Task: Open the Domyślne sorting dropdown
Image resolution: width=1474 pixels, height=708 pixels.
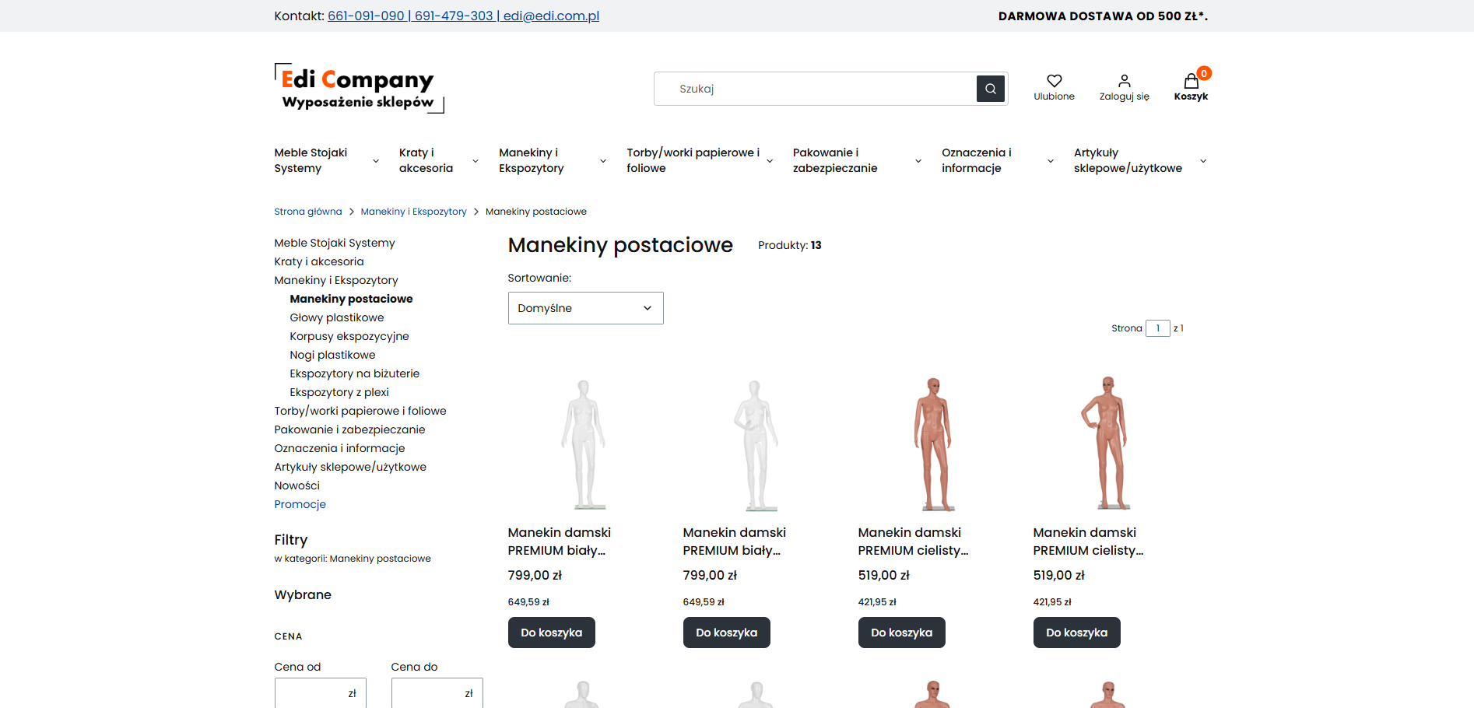Action: click(585, 308)
